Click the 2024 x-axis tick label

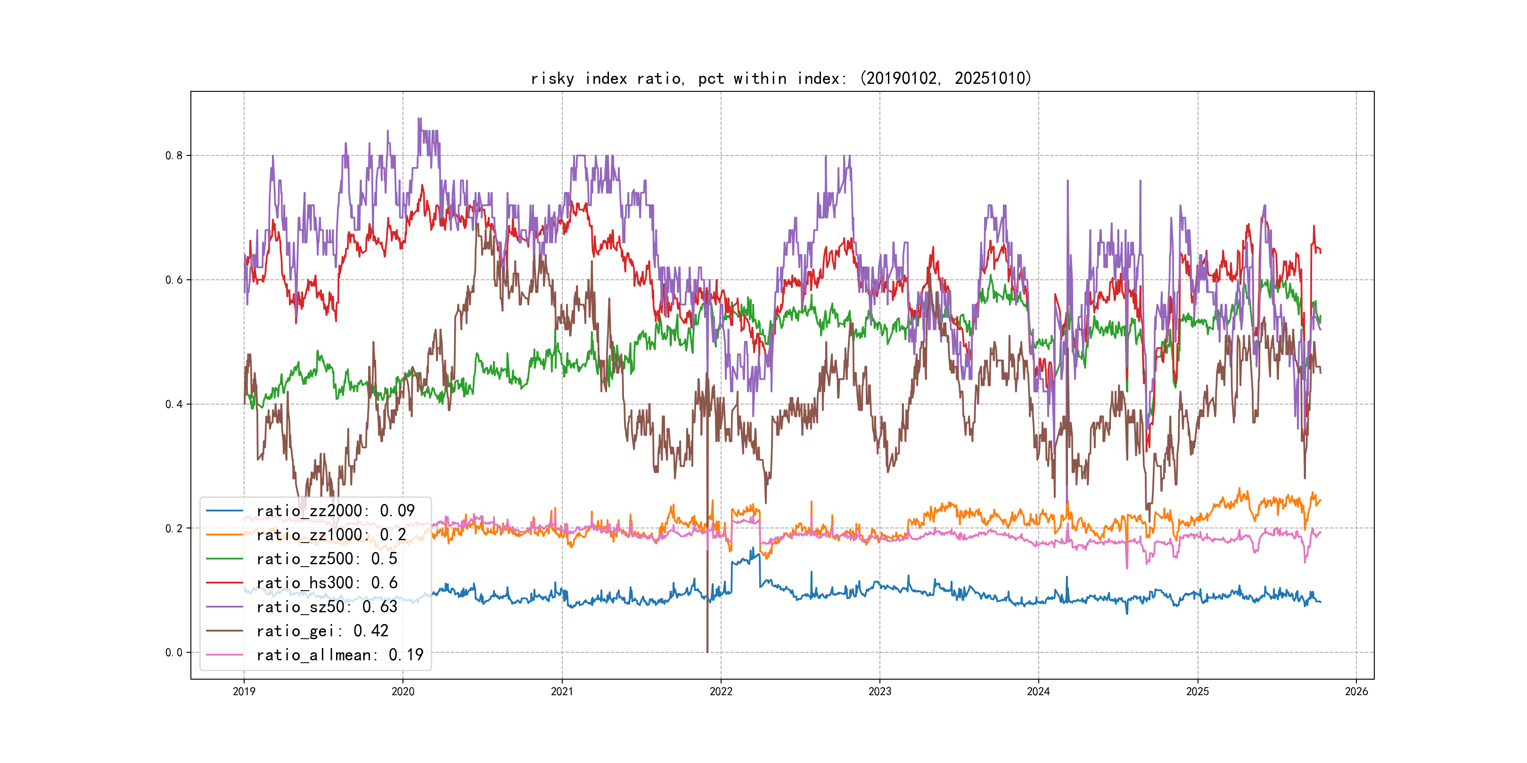coord(1039,691)
